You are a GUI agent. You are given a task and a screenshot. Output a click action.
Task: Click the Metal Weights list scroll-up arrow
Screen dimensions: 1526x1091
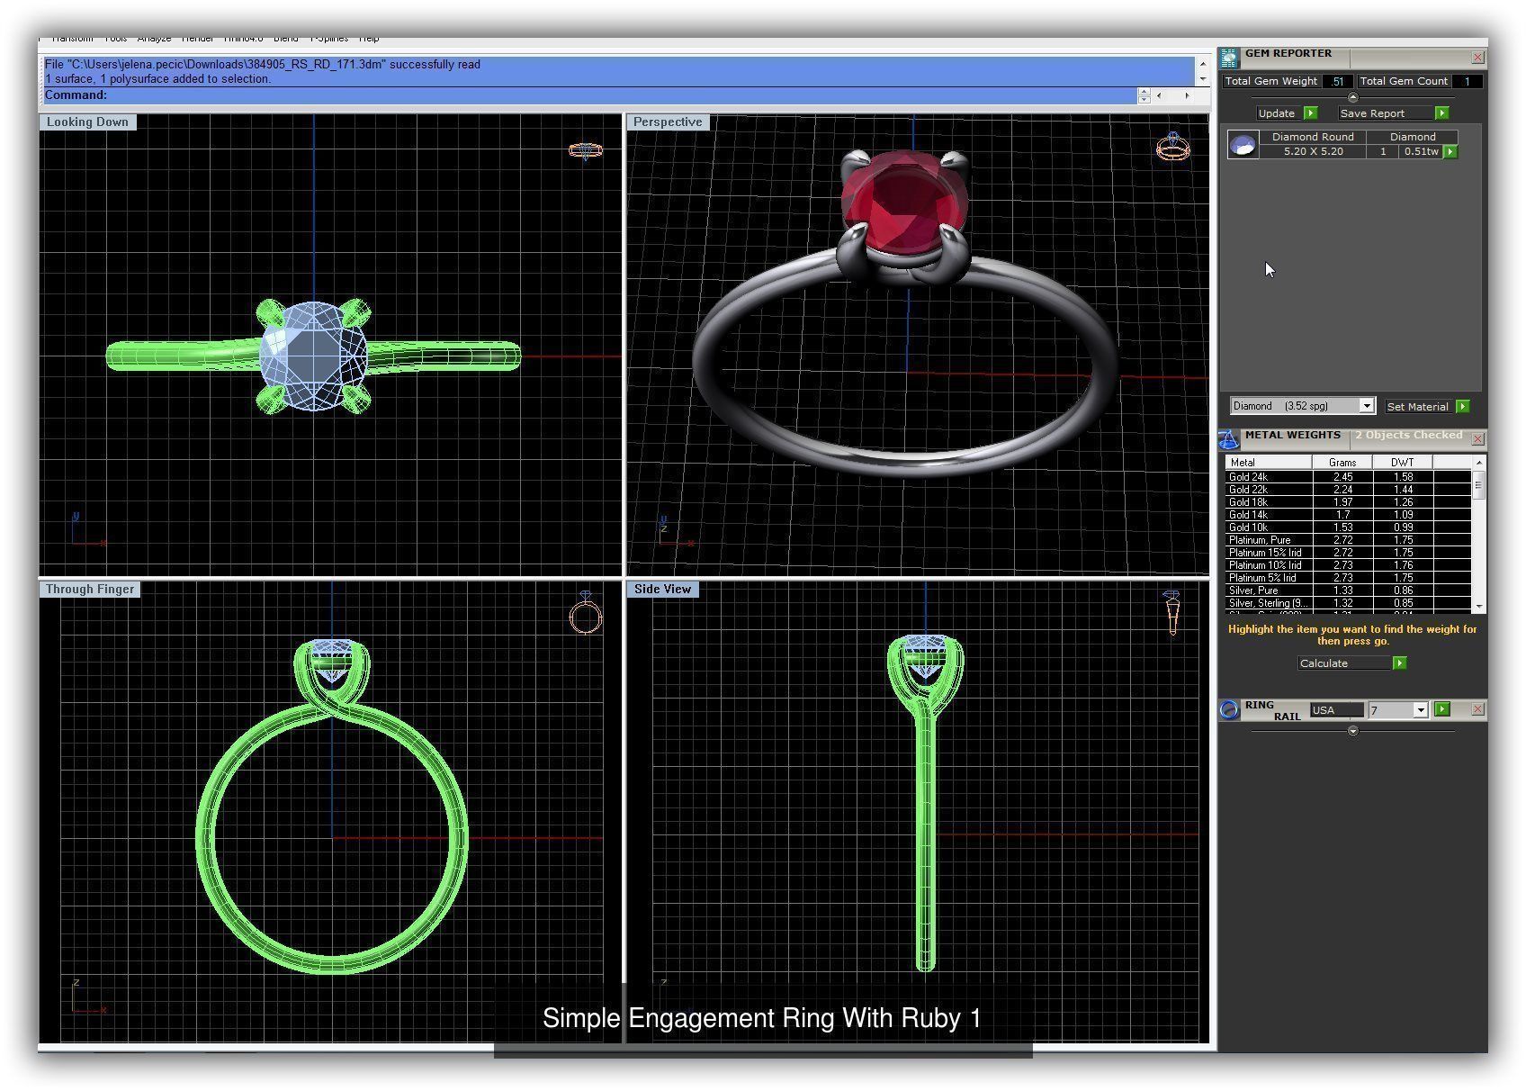(x=1478, y=462)
